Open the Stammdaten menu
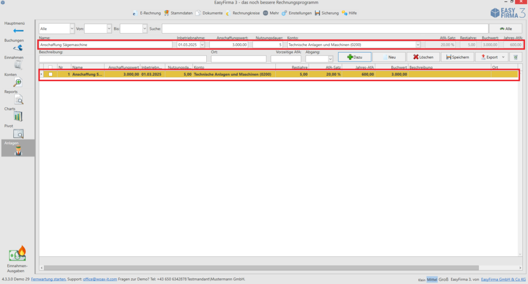 [x=181, y=13]
